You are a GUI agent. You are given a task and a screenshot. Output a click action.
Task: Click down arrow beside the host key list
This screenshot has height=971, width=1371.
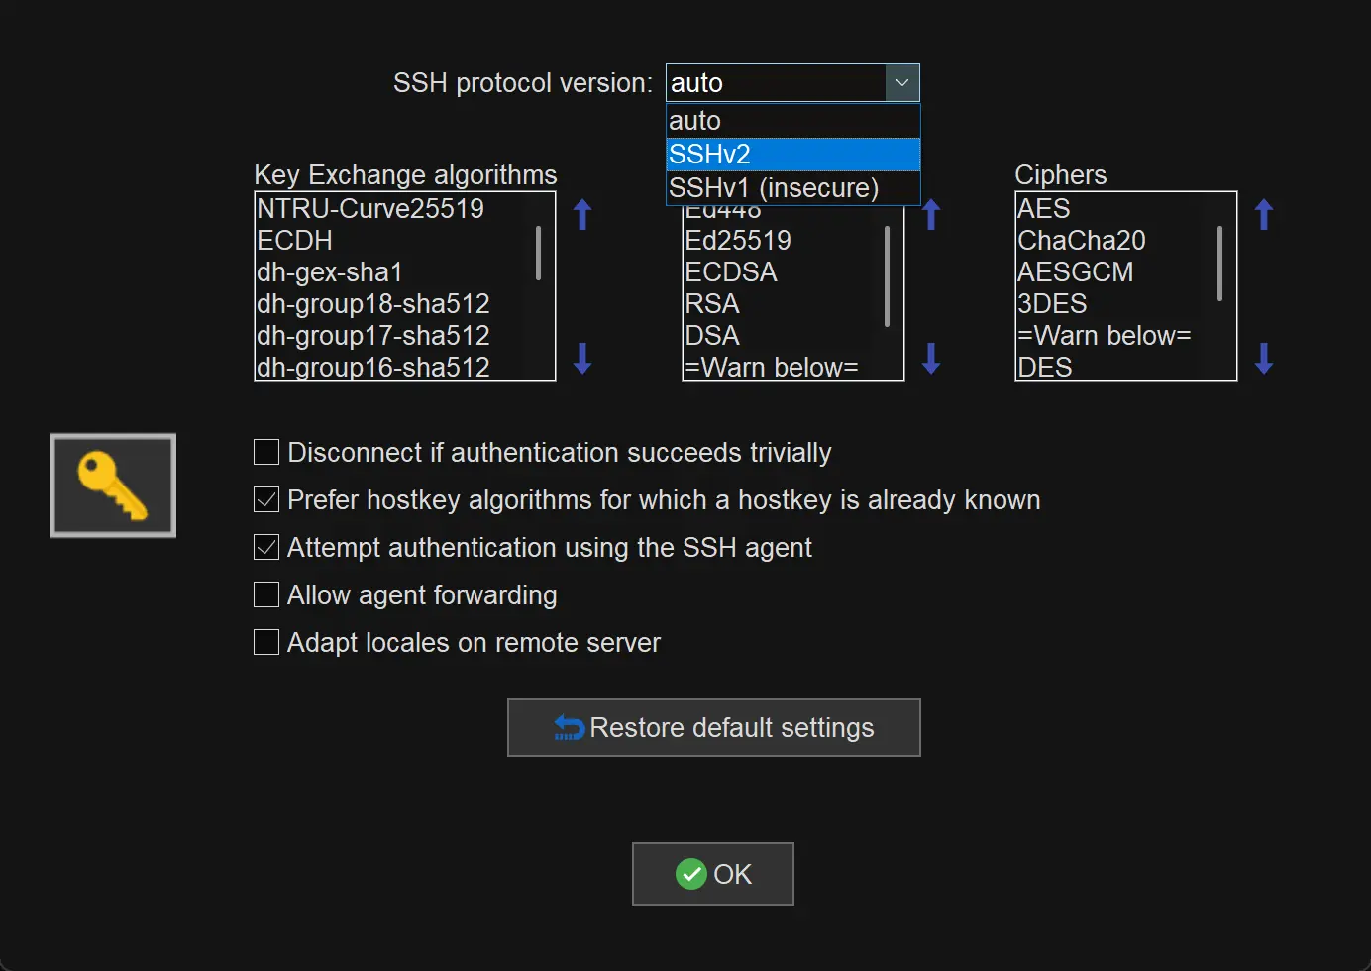click(931, 358)
